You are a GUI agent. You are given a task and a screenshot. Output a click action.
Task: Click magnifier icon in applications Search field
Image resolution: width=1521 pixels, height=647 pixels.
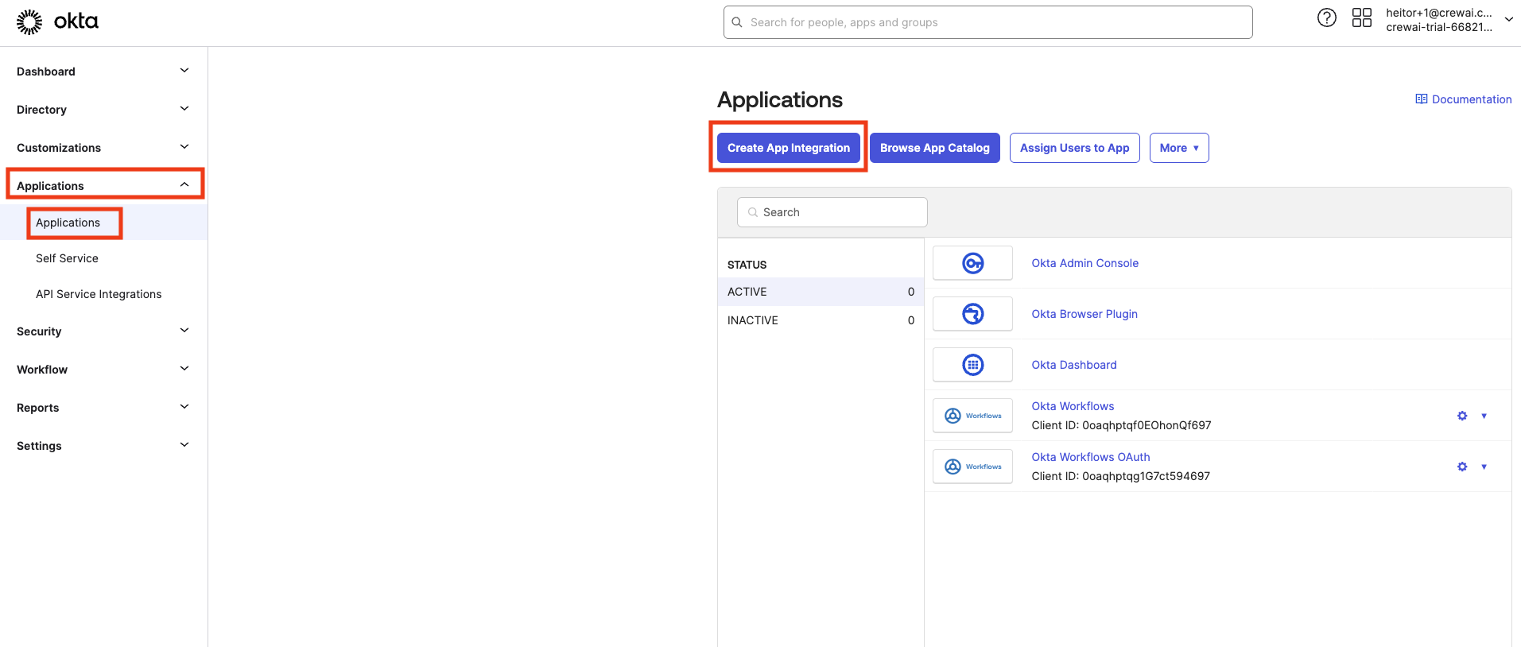click(x=752, y=212)
